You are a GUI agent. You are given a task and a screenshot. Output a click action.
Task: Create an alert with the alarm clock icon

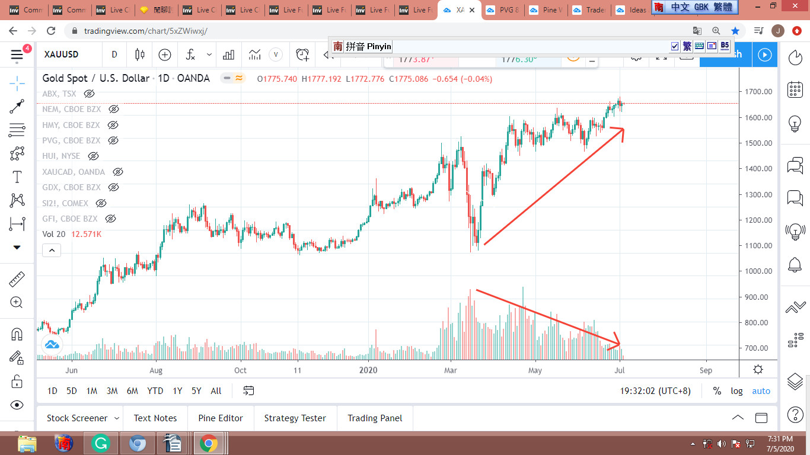302,55
